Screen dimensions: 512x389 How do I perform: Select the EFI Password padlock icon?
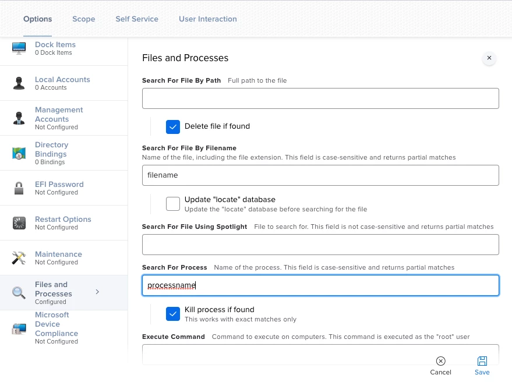click(x=19, y=188)
